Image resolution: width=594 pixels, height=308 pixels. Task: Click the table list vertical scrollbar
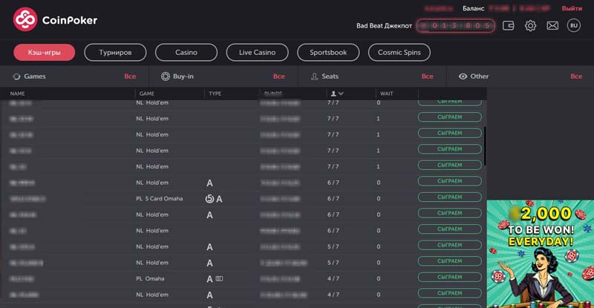click(485, 145)
